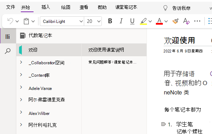Select the Alex Wilber label

coord(39,114)
